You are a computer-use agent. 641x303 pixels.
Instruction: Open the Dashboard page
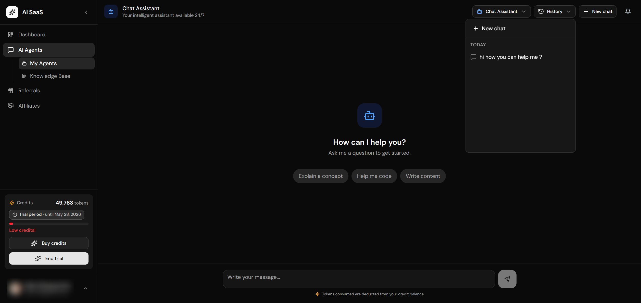49,35
